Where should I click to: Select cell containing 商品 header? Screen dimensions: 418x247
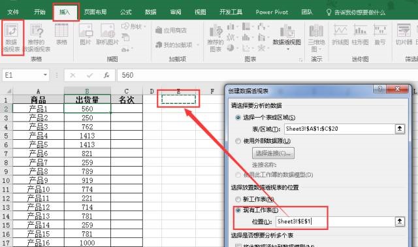[38, 99]
